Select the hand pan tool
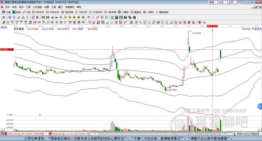 point(89,17)
